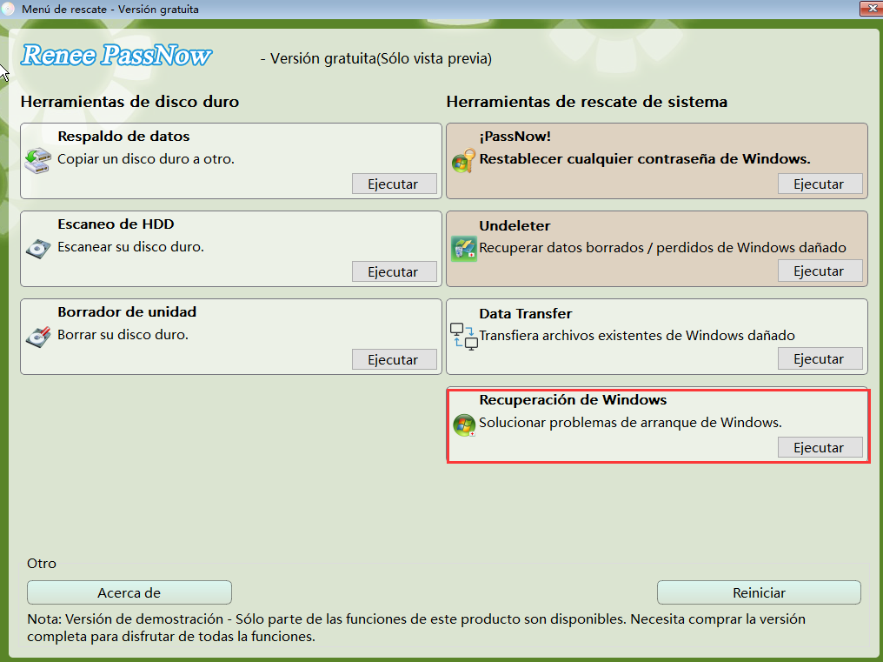The height and width of the screenshot is (662, 883).
Task: Click the Undeleter recycle bin icon
Action: click(x=464, y=249)
